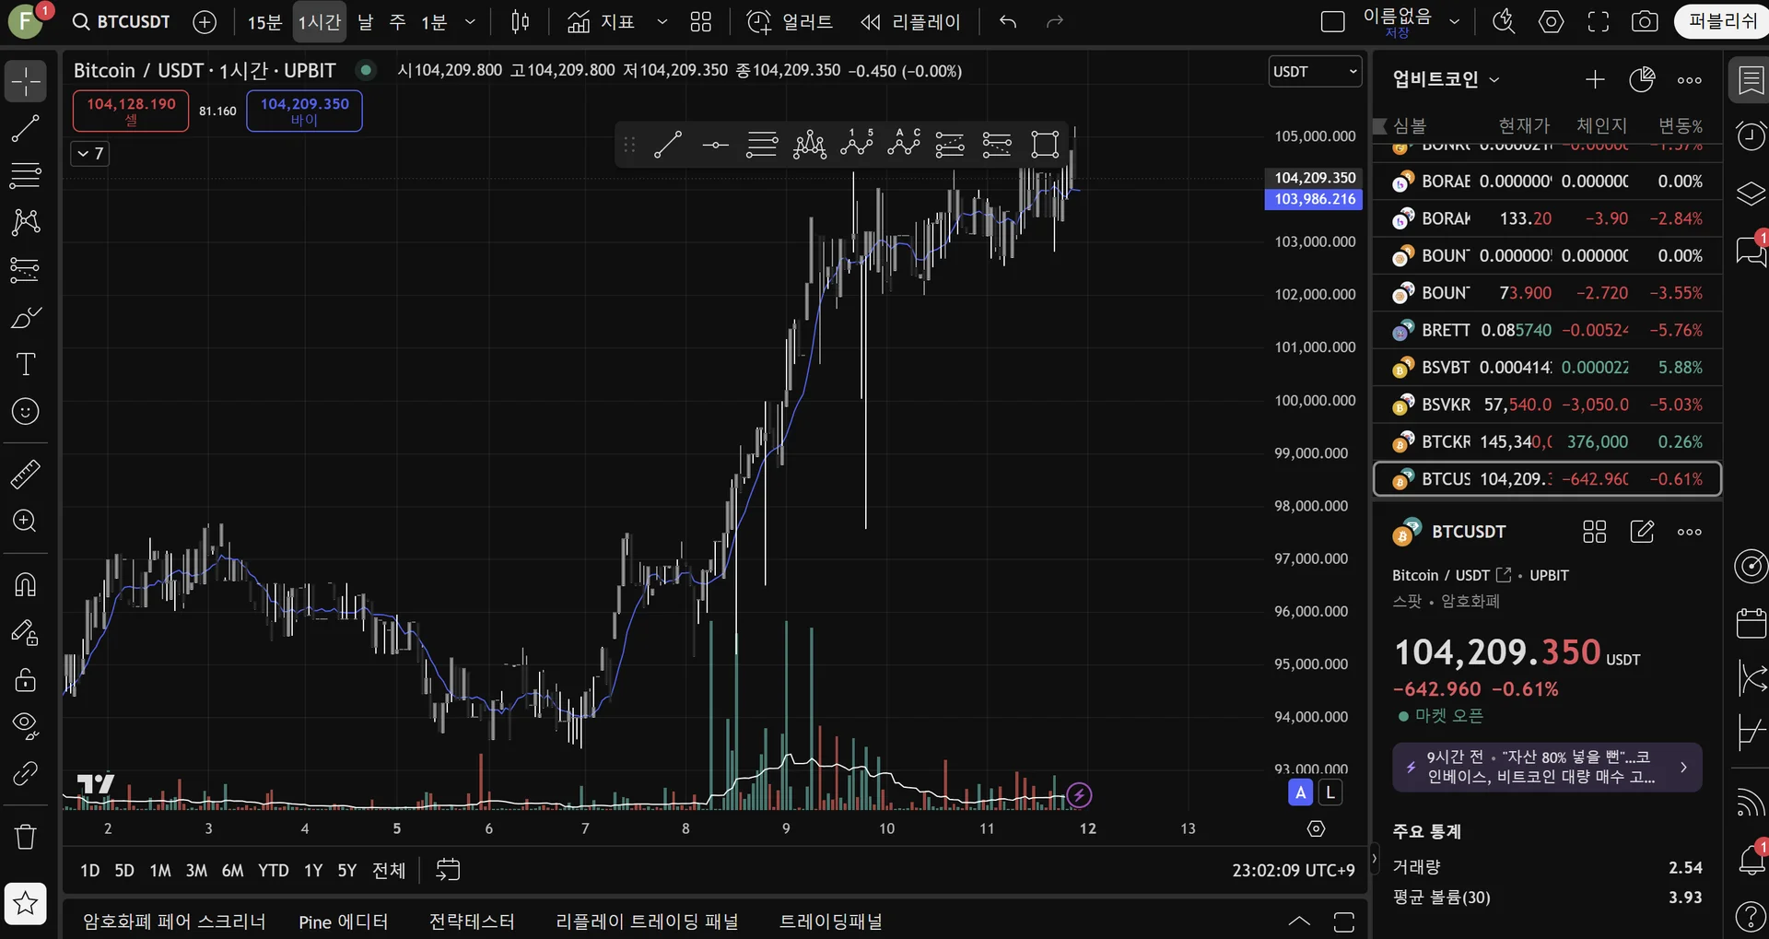
Task: Click the 퍼블리쉬 publish button
Action: 1722,21
